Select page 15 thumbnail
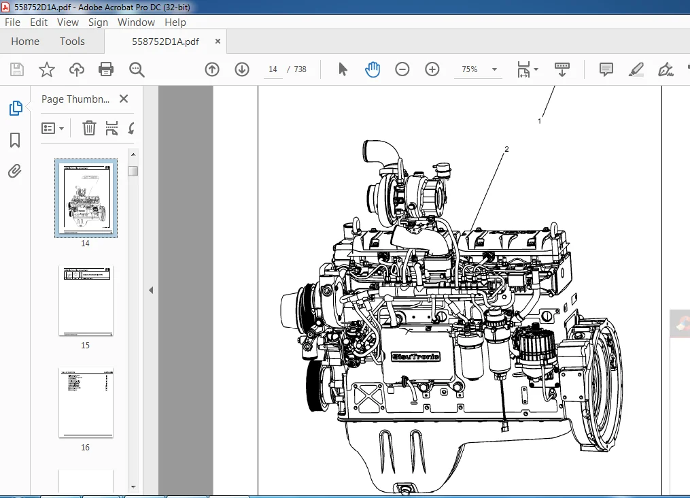The height and width of the screenshot is (498, 690). (x=86, y=301)
